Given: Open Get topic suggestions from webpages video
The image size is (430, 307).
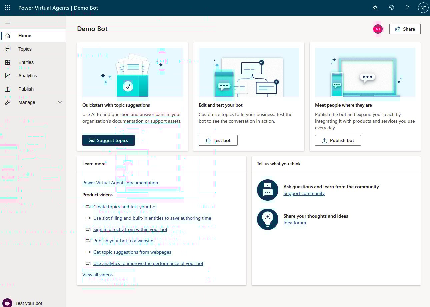Looking at the screenshot, I should (x=132, y=252).
